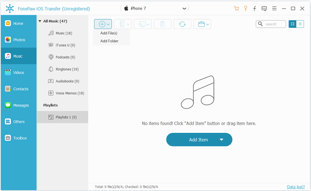Open the Toolbox section
This screenshot has height=191, width=311.
pos(19,138)
